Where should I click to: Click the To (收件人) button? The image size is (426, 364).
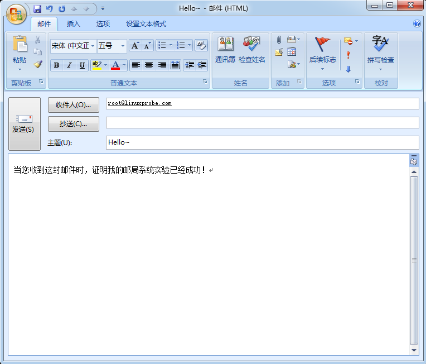tap(74, 105)
